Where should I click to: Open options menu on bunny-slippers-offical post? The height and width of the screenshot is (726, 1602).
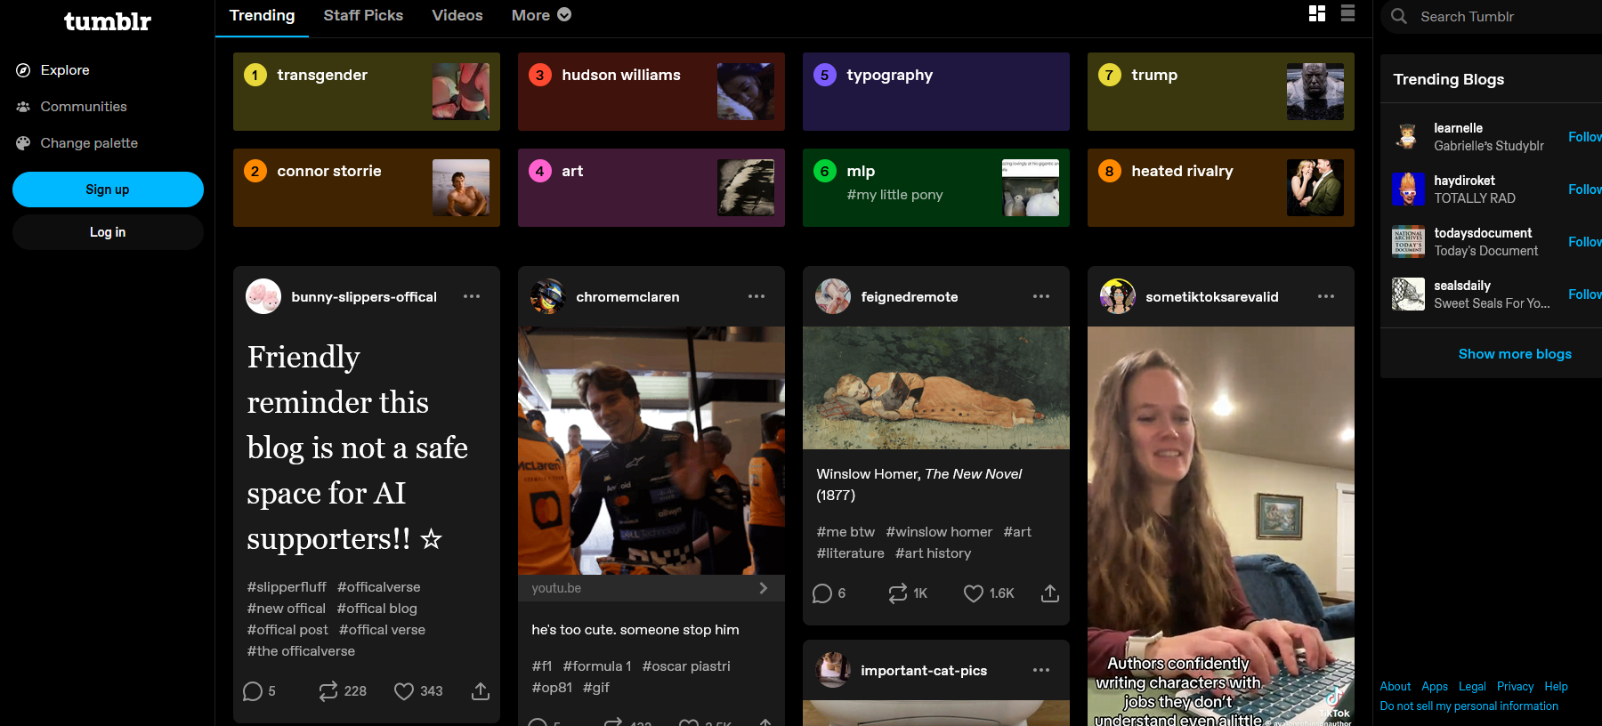(x=472, y=296)
